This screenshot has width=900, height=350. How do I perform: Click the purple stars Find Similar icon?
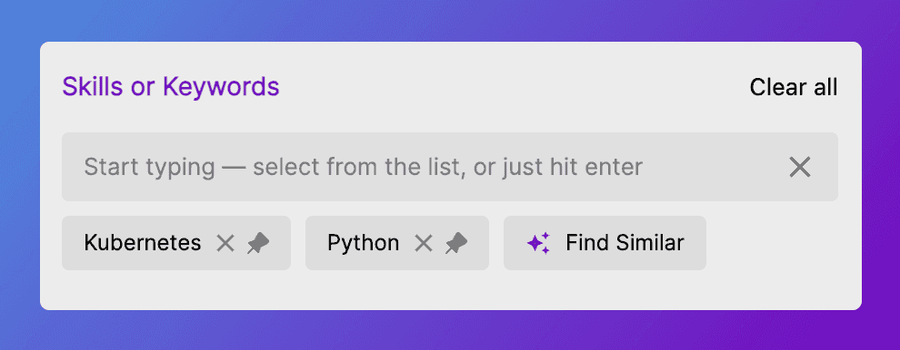point(538,243)
